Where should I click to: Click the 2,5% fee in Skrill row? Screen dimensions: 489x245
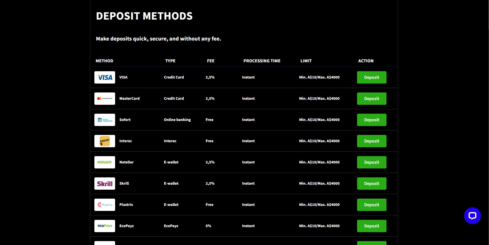pyautogui.click(x=210, y=184)
